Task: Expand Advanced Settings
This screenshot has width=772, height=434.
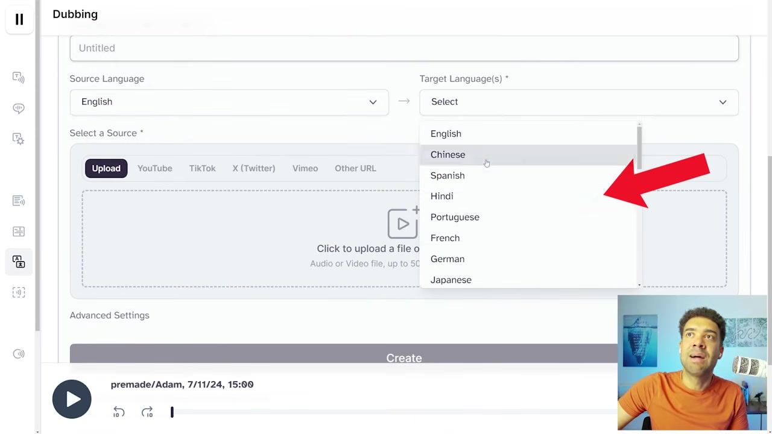Action: [x=109, y=315]
